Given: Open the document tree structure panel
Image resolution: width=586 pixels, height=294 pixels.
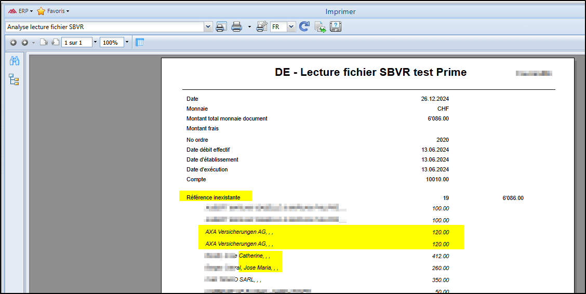Looking at the screenshot, I should [14, 79].
